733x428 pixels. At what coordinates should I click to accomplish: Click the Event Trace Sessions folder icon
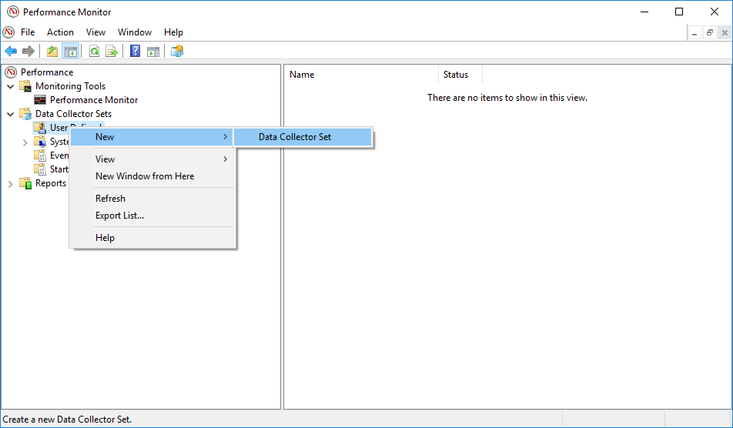tap(40, 155)
